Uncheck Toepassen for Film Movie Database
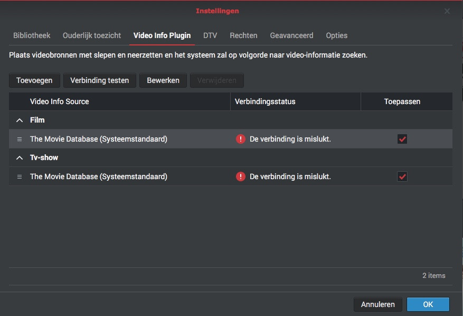This screenshot has width=463, height=316. (x=402, y=139)
